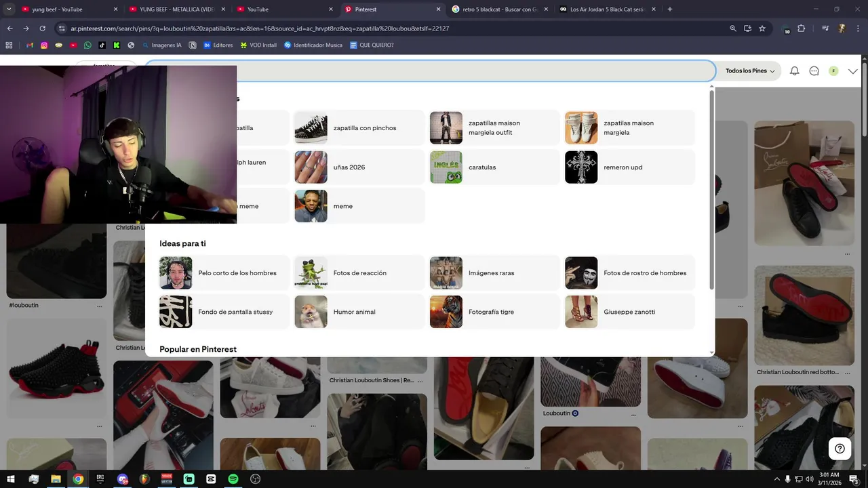Switch to retro 5 blackcat Google tab
This screenshot has width=868, height=488.
[500, 9]
